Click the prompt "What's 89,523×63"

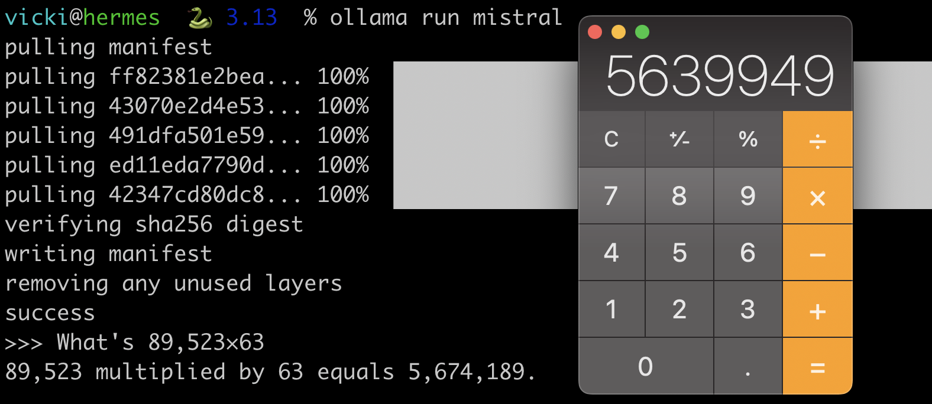(x=160, y=343)
